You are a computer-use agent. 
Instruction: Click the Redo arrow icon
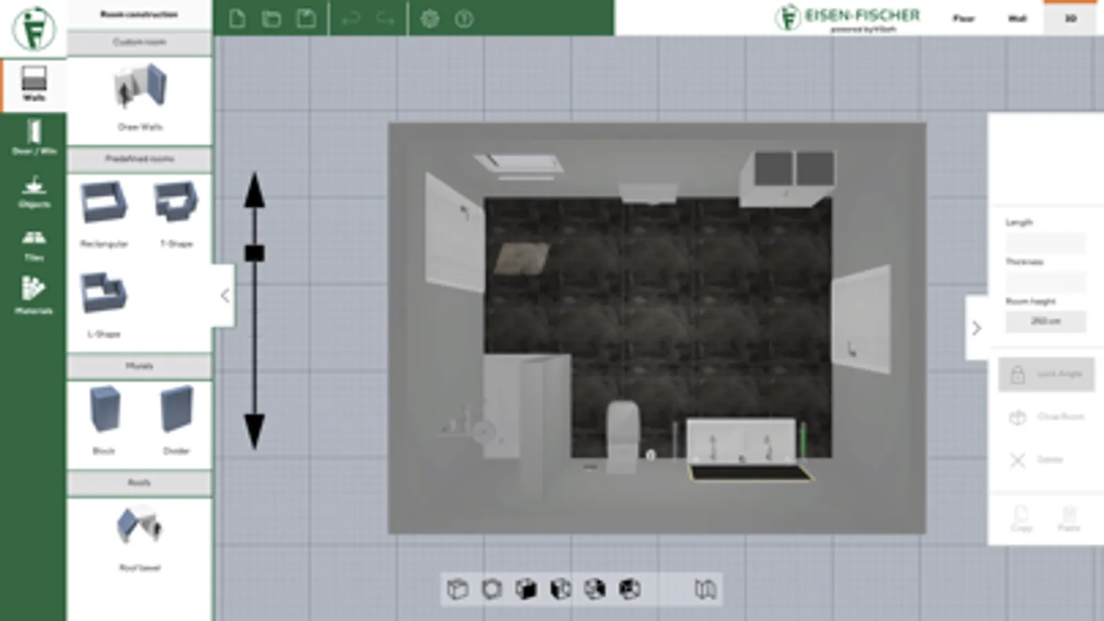[385, 19]
